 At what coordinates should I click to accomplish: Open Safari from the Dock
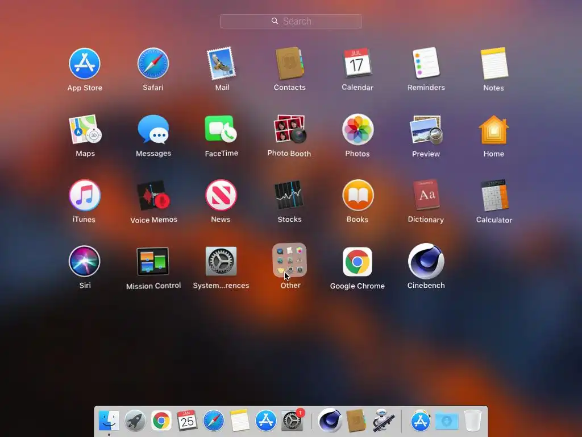click(x=214, y=420)
